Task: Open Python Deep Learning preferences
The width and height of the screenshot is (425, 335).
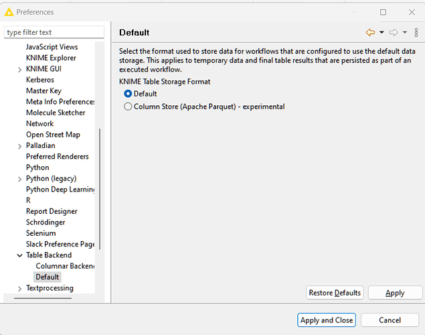Action: 60,190
